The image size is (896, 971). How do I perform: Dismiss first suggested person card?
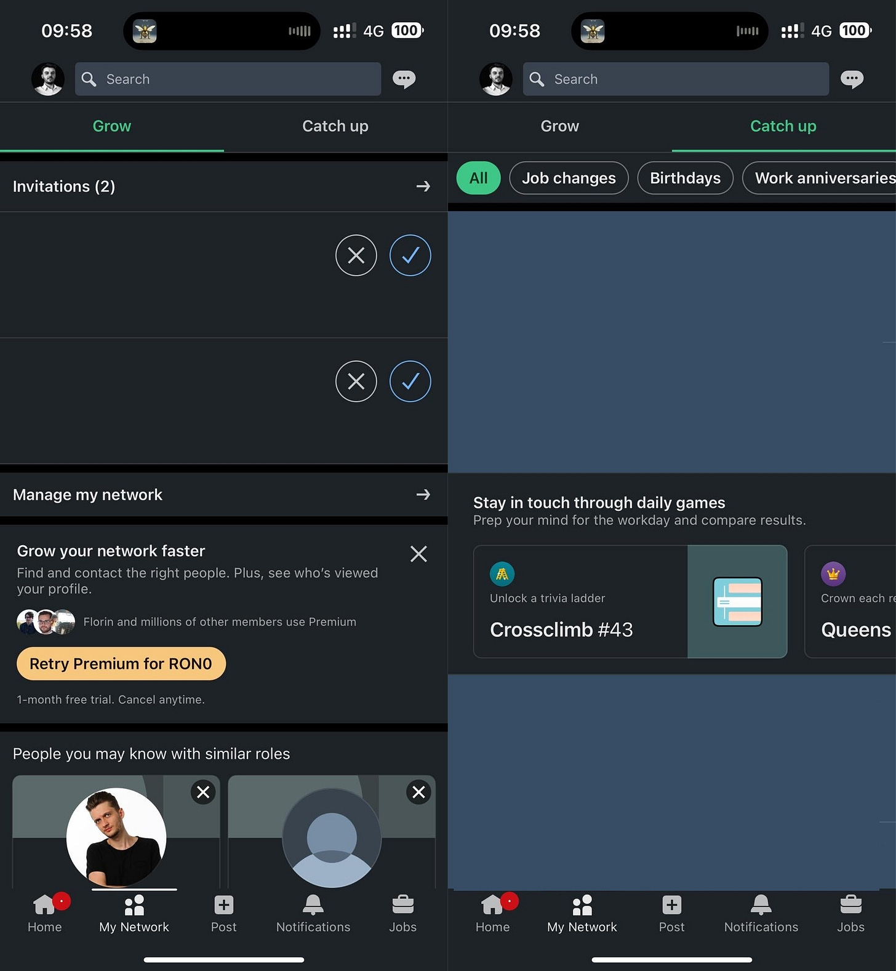point(203,793)
